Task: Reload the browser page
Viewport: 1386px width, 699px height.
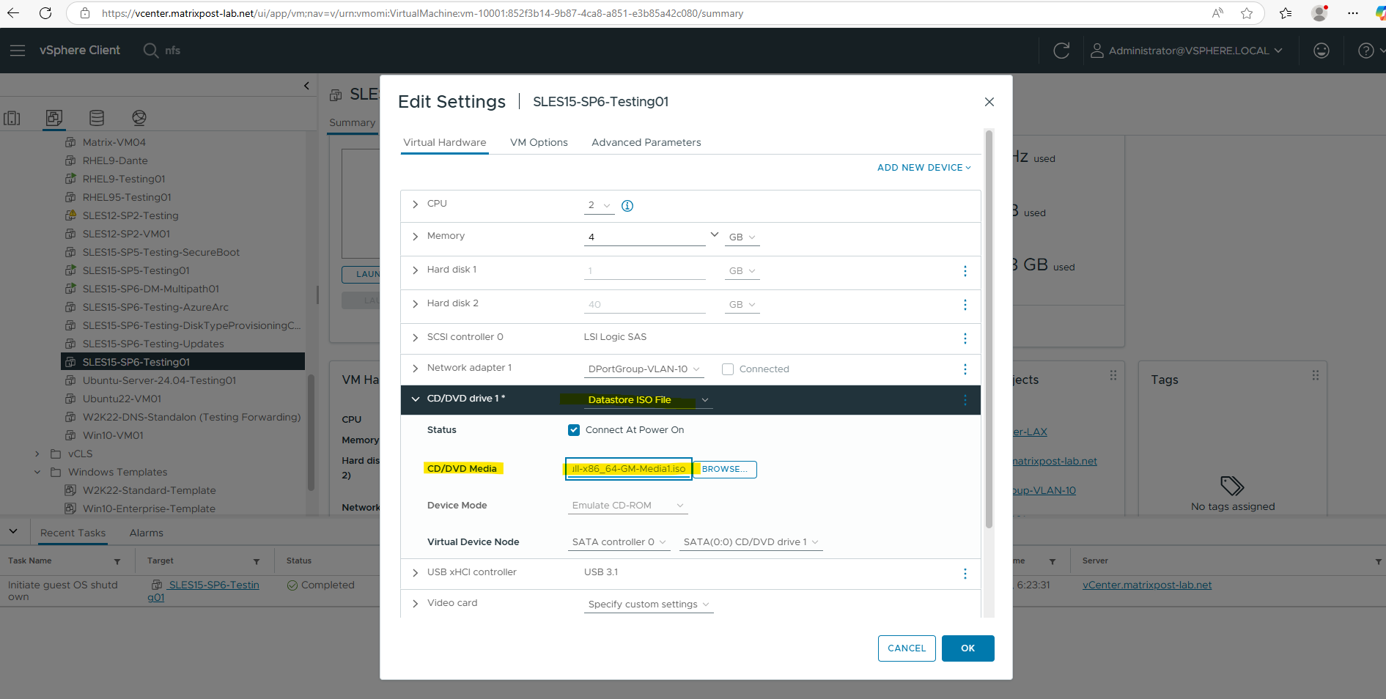Action: (45, 13)
